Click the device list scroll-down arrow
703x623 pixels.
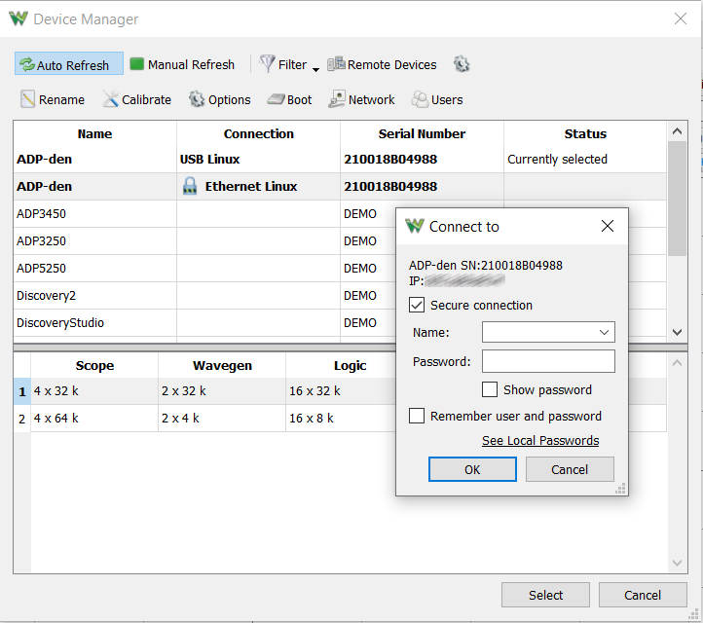click(677, 332)
